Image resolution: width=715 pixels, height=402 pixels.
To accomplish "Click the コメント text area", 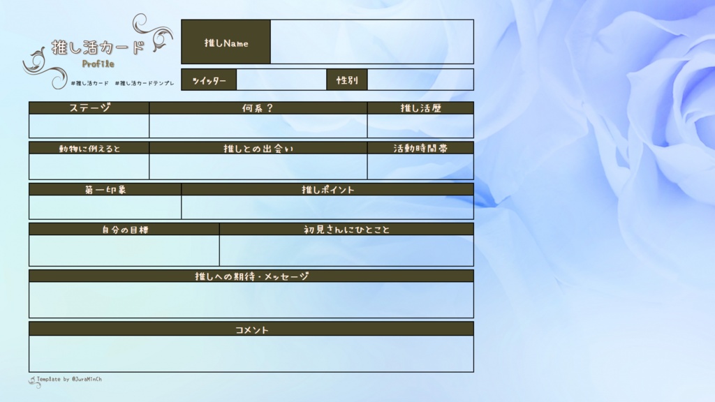I will point(251,354).
